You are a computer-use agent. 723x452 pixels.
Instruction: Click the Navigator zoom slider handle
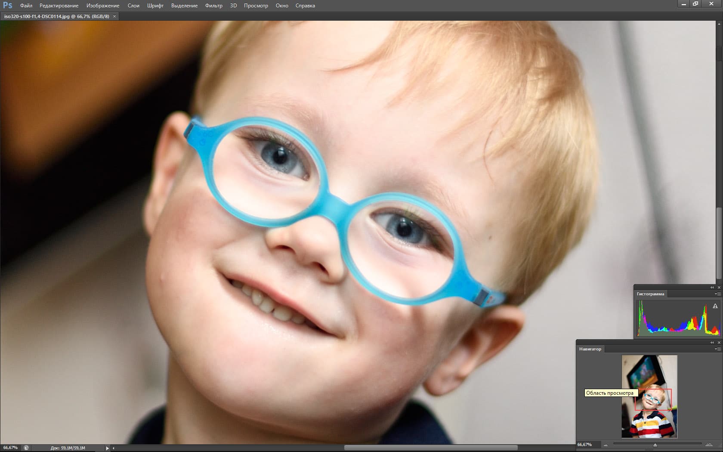coord(655,445)
